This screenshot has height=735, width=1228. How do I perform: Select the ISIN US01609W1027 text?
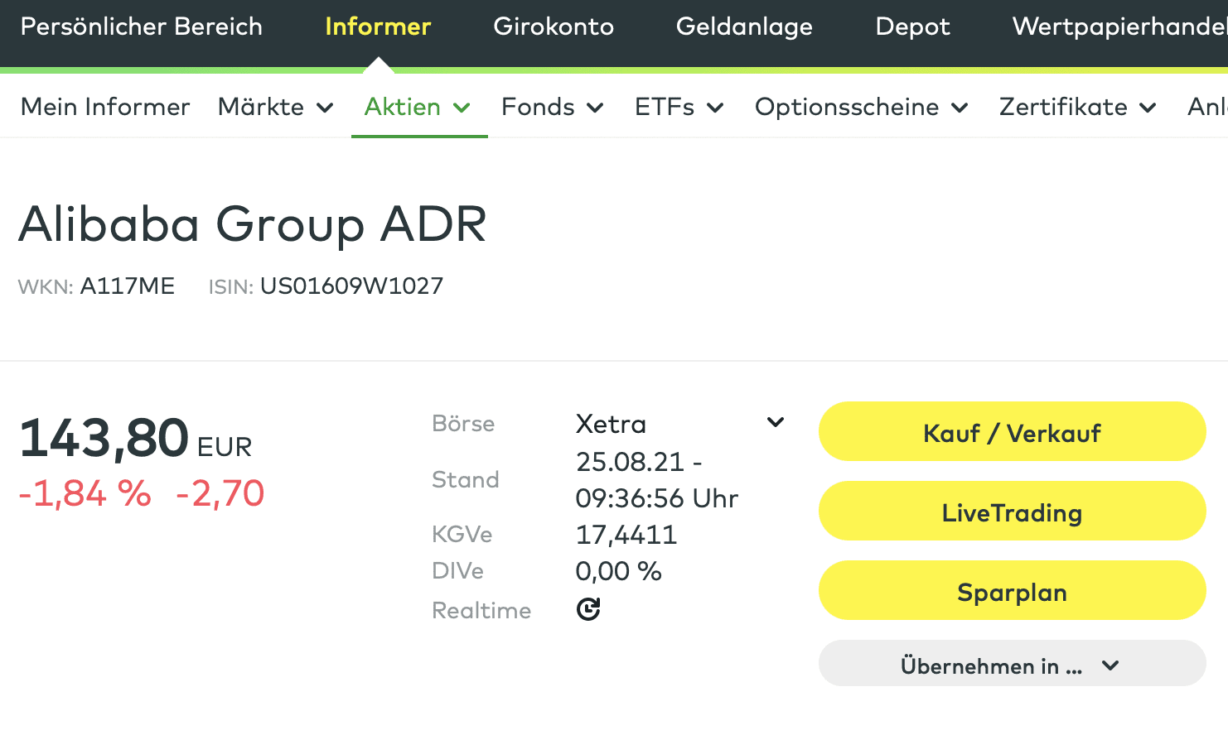[x=351, y=285]
